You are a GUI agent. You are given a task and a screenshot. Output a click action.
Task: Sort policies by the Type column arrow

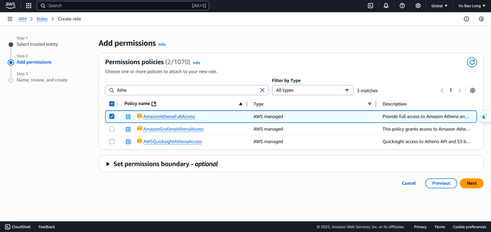pyautogui.click(x=370, y=104)
